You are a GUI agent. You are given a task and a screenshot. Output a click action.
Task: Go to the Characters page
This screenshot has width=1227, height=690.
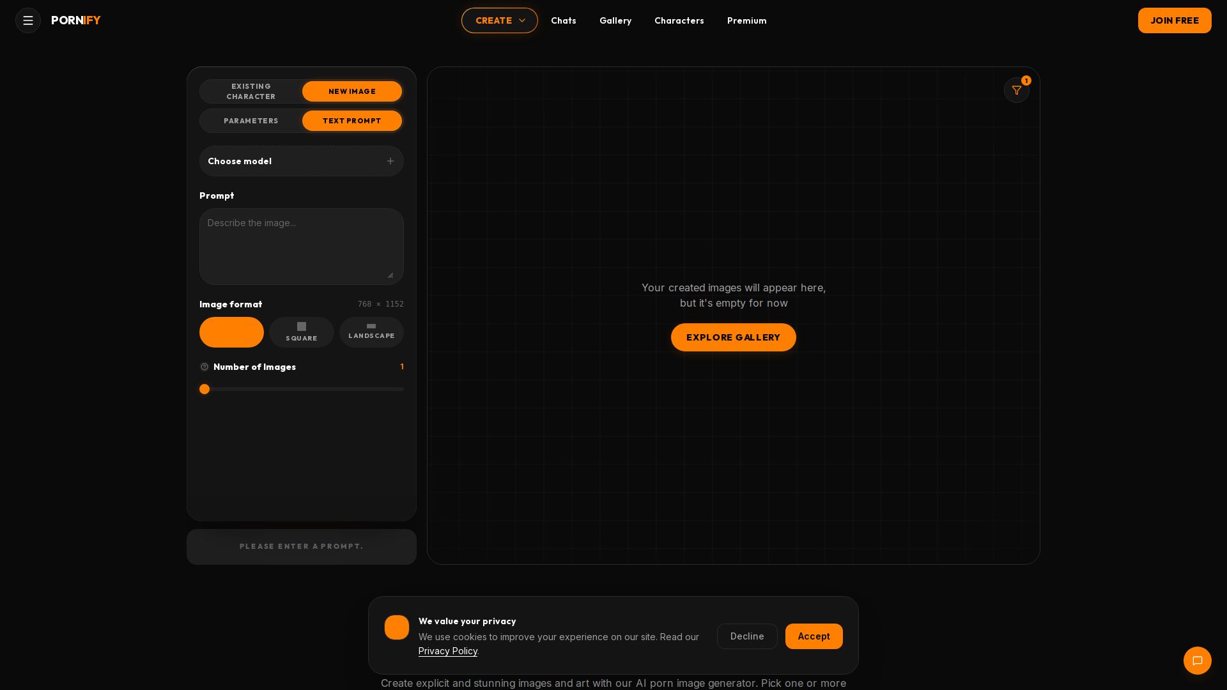[679, 20]
